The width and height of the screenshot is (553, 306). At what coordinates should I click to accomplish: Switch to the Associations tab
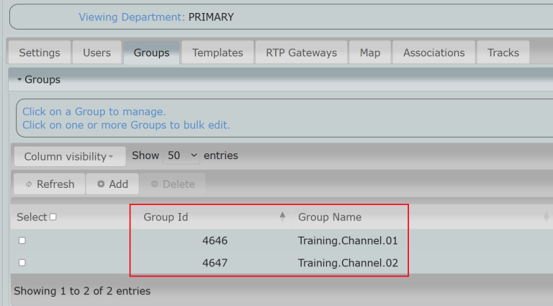pyautogui.click(x=433, y=53)
